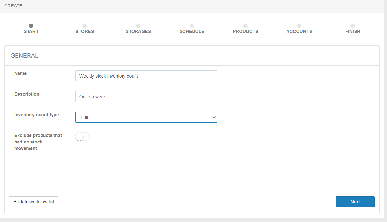Viewport: 387px width, 222px height.
Task: Focus the Name input field
Action: 146,76
